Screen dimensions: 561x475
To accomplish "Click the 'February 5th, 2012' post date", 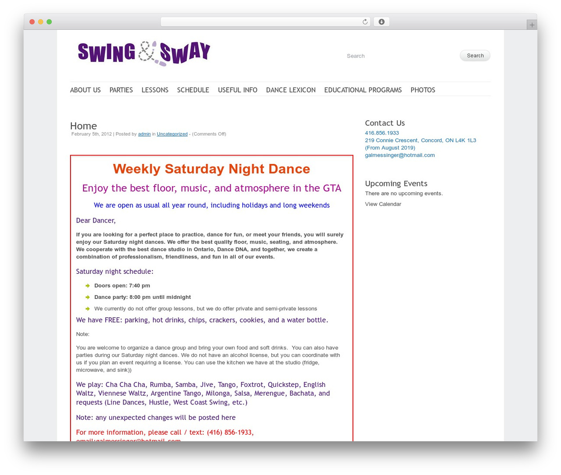I will (x=92, y=134).
